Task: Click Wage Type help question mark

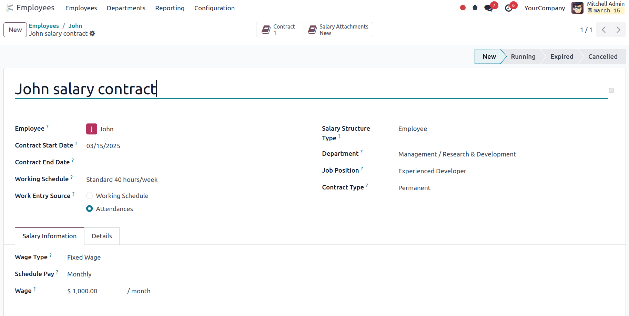Action: pos(51,255)
